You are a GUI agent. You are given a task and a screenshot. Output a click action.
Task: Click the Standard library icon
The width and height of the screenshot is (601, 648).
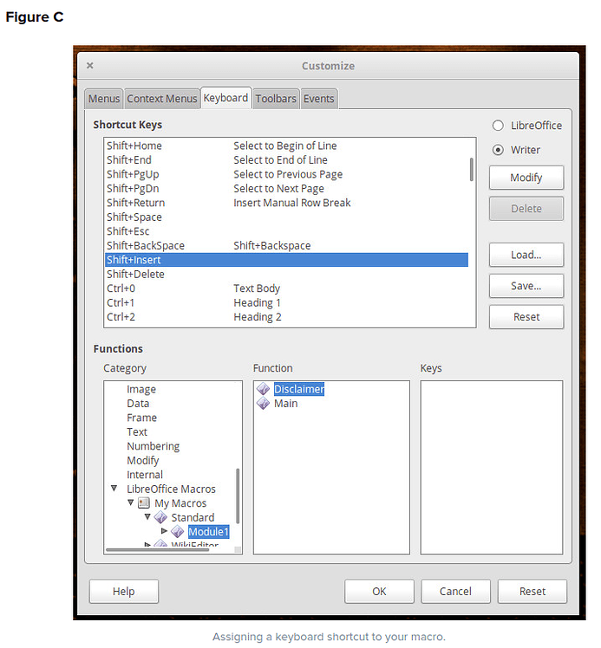160,517
